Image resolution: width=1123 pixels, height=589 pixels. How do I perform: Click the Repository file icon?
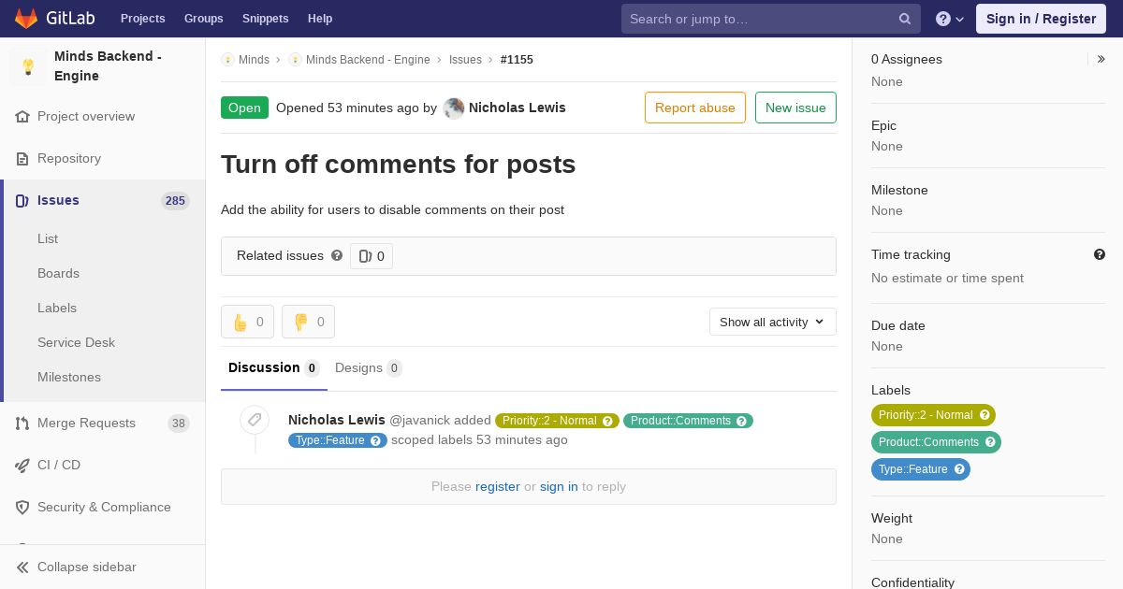tap(22, 159)
